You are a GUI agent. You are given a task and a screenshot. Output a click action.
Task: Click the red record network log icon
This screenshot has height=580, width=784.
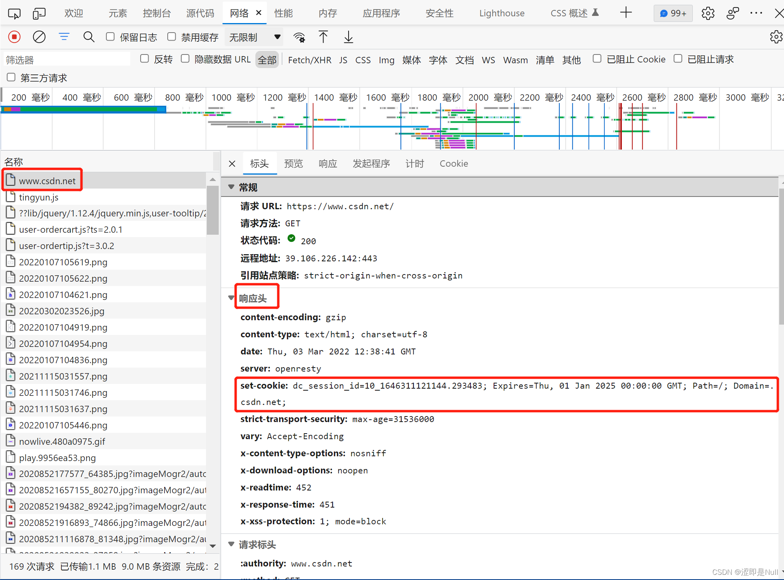pyautogui.click(x=14, y=37)
